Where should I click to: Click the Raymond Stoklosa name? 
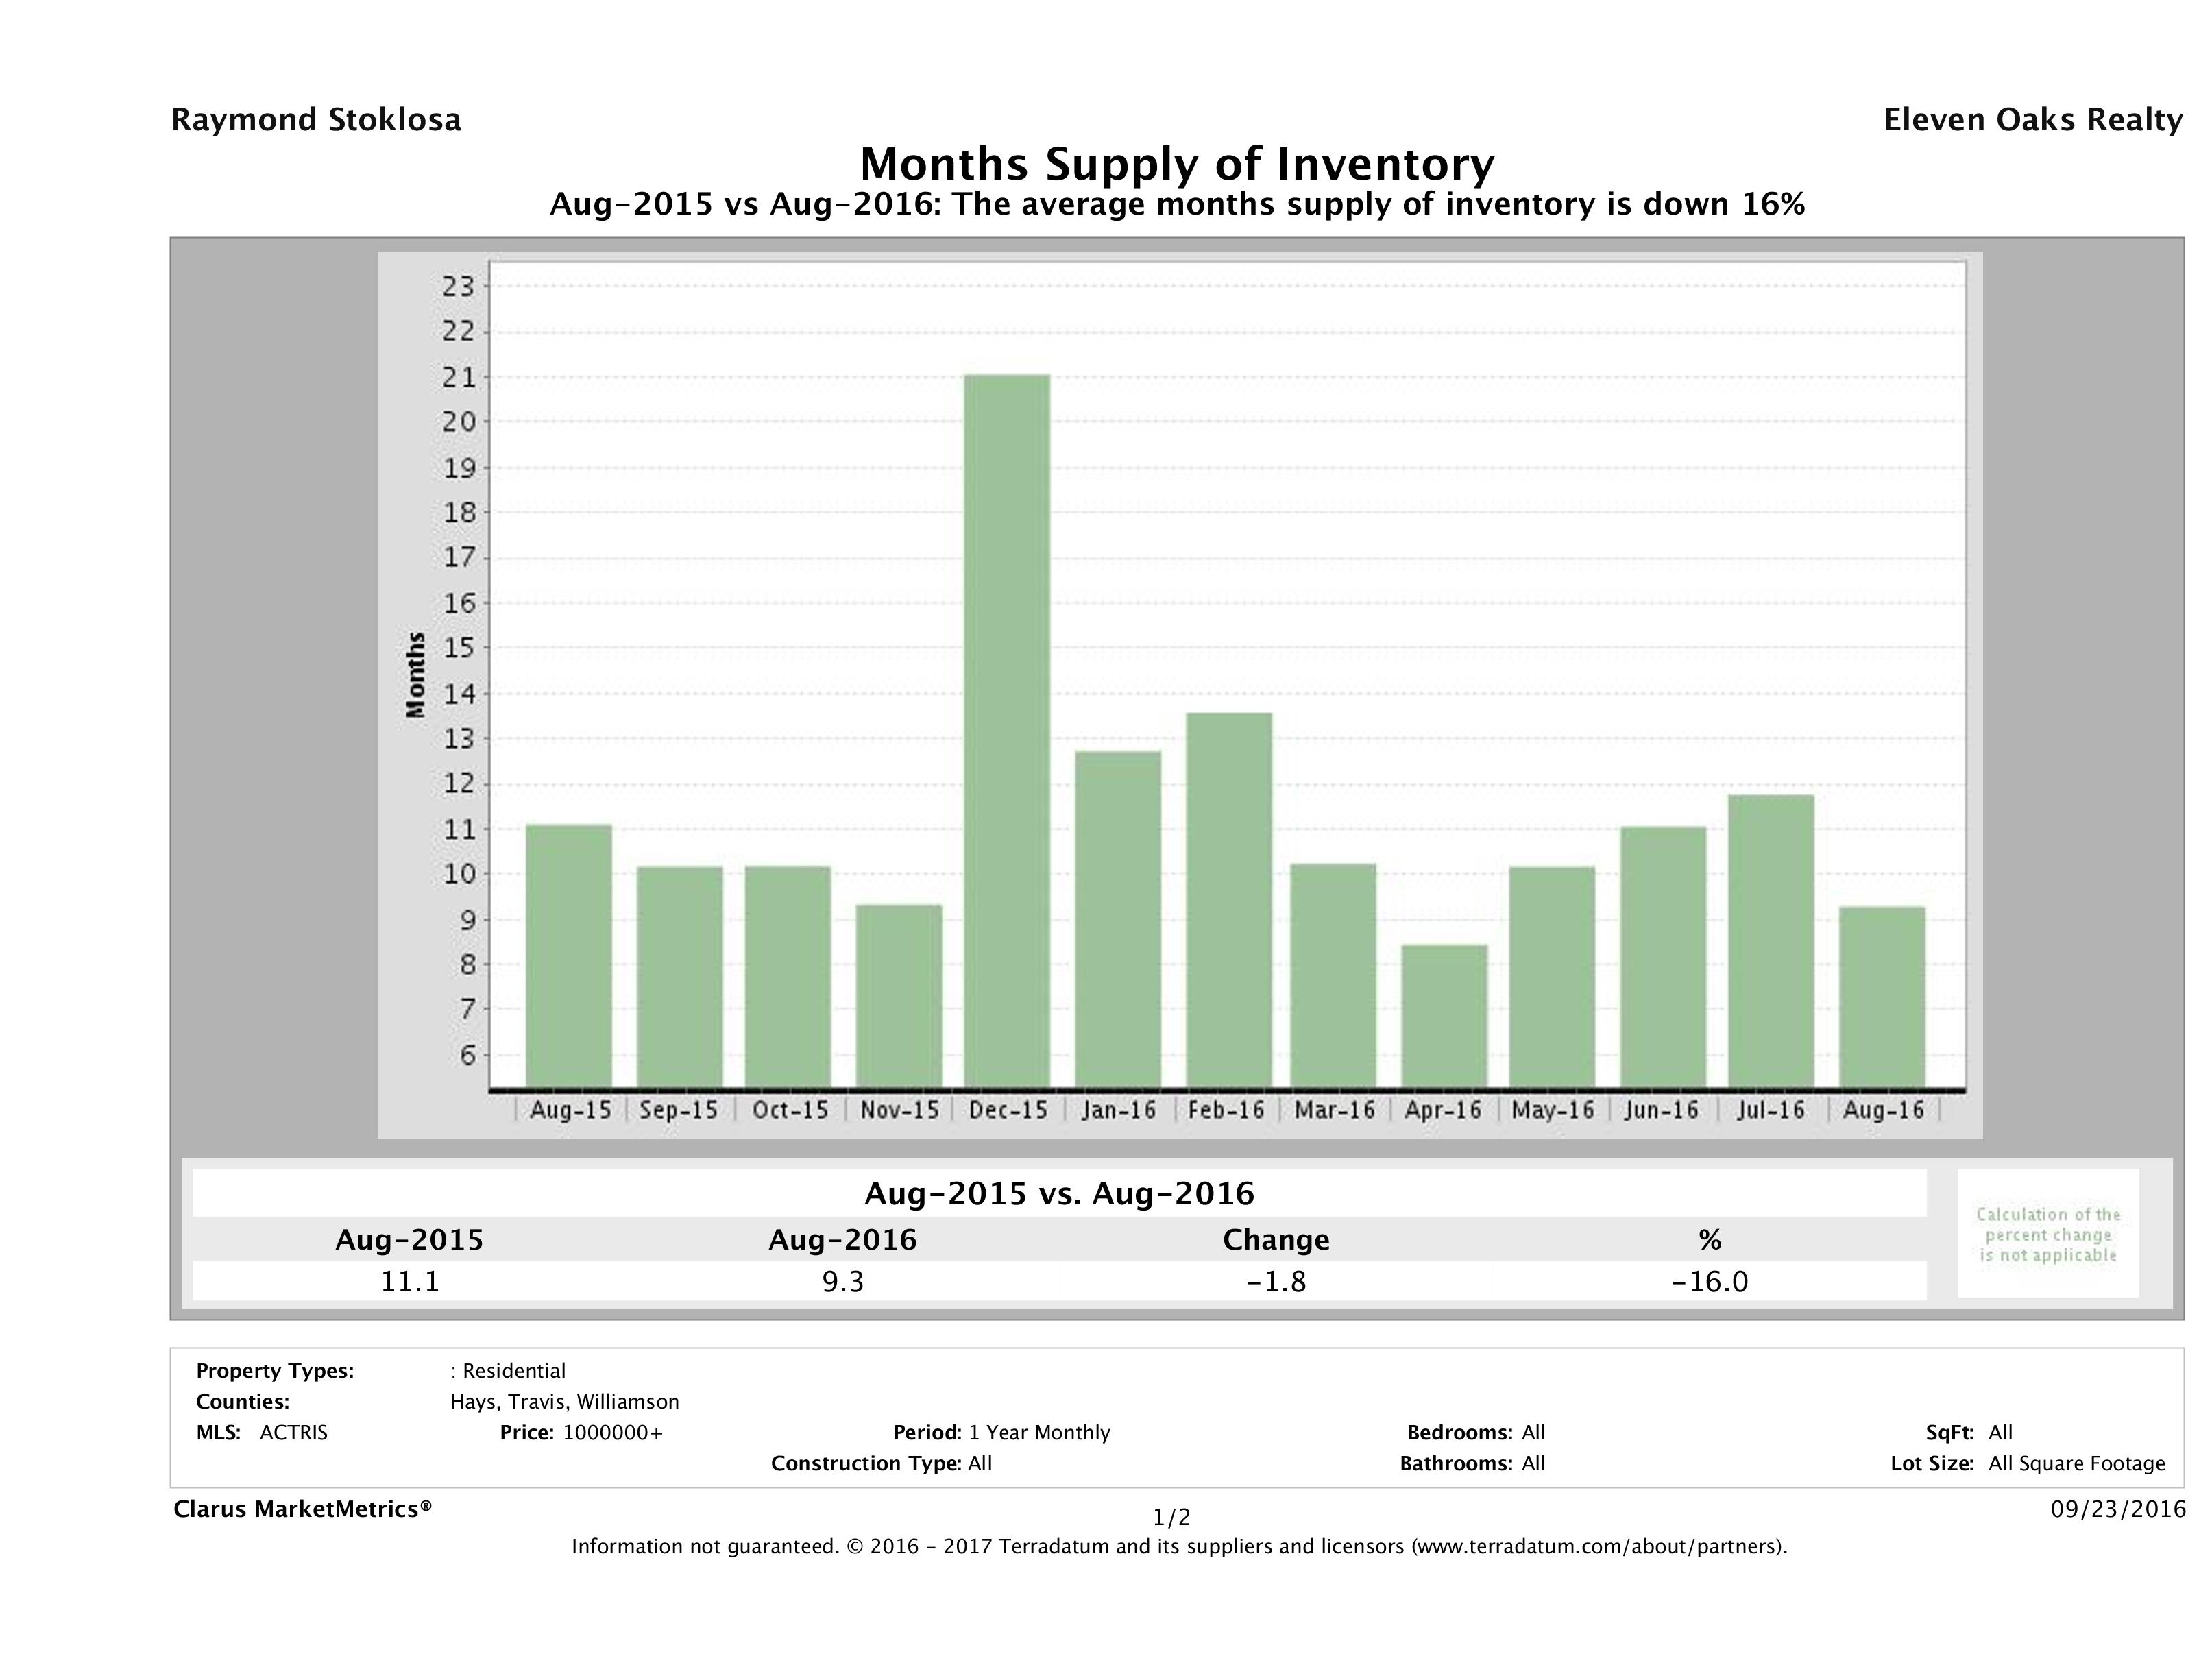coord(316,120)
